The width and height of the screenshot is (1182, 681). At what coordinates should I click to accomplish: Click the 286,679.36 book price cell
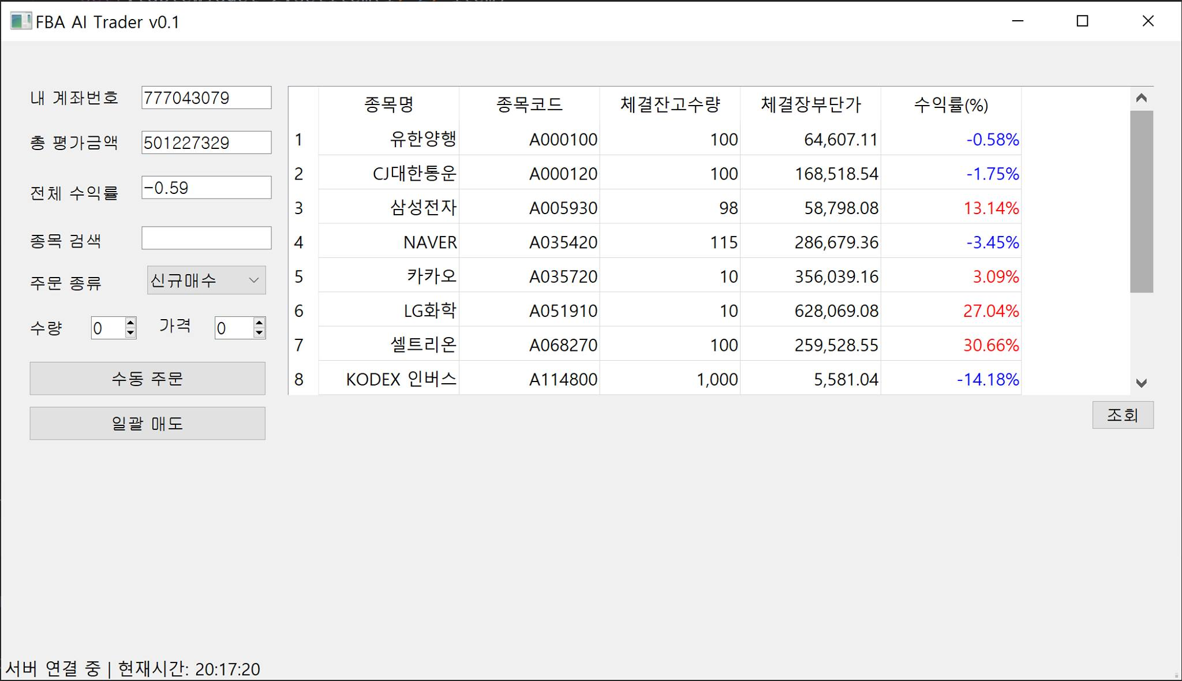[810, 242]
